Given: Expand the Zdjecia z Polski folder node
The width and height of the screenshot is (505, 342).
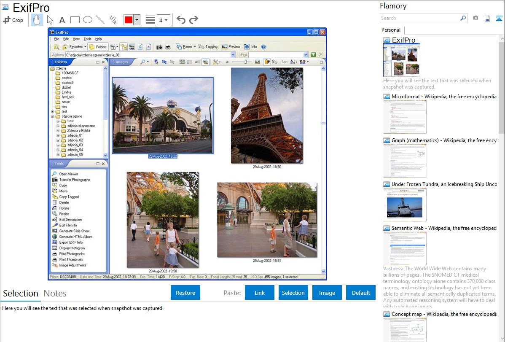Looking at the screenshot, I should (x=58, y=131).
